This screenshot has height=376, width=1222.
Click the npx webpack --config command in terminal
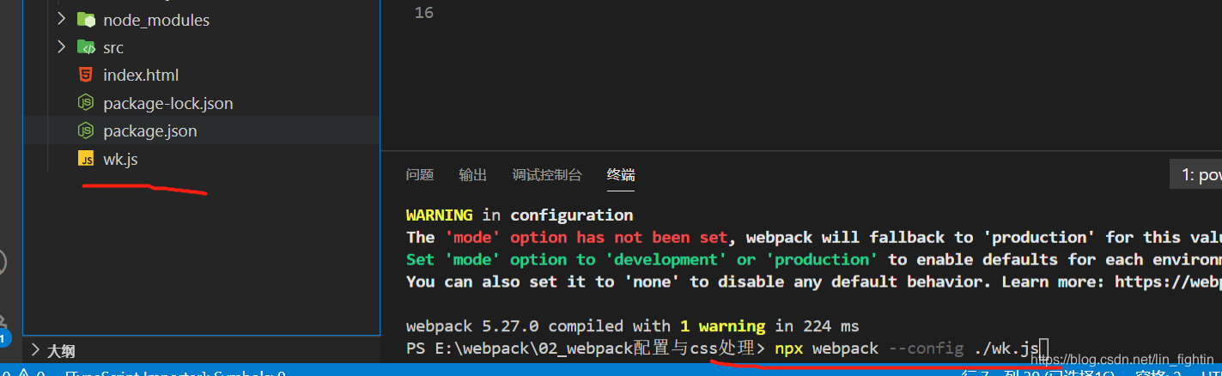(x=908, y=349)
